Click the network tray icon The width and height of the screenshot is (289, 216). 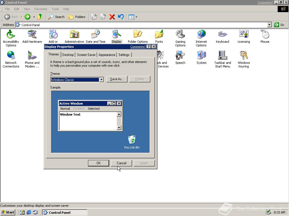(269, 212)
